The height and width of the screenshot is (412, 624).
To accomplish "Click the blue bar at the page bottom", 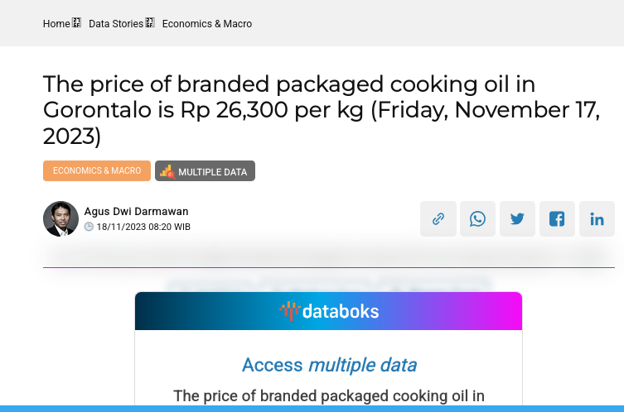I will coord(312,409).
